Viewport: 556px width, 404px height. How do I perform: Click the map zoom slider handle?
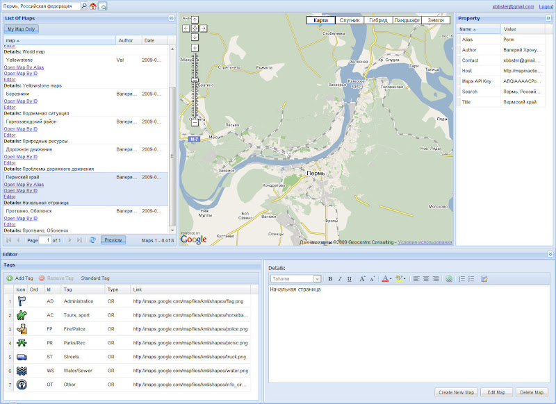195,81
